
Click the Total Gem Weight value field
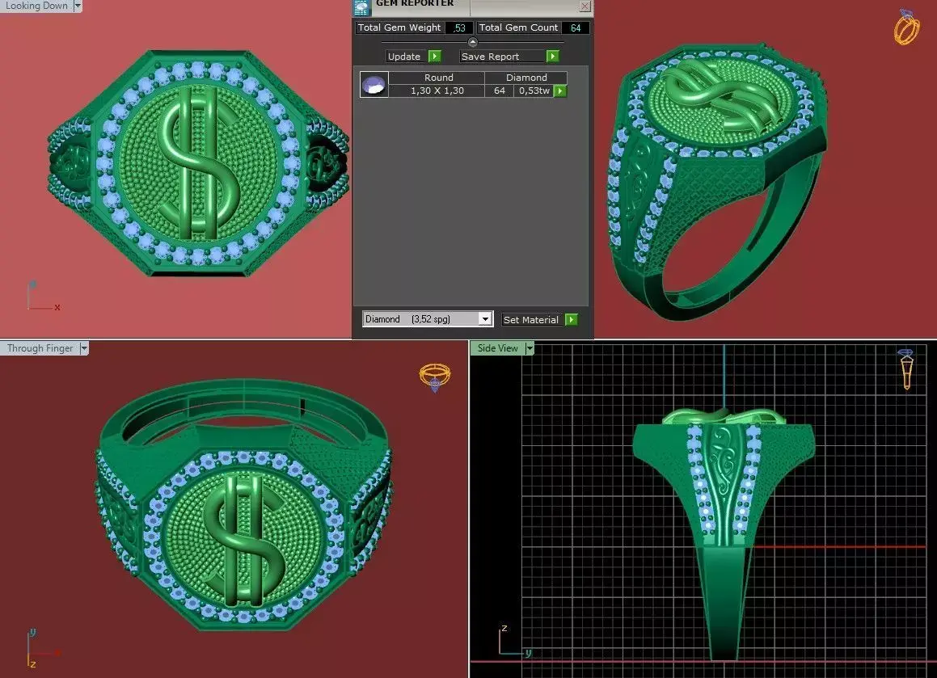click(x=459, y=27)
